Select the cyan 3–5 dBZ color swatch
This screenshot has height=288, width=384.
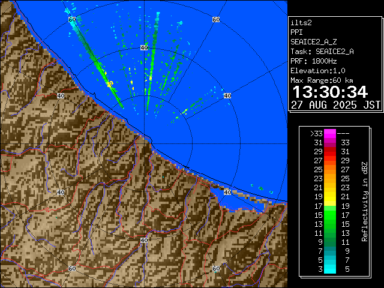point(330,269)
